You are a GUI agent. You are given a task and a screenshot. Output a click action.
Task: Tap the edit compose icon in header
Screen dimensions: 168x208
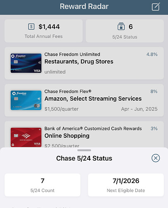click(156, 7)
